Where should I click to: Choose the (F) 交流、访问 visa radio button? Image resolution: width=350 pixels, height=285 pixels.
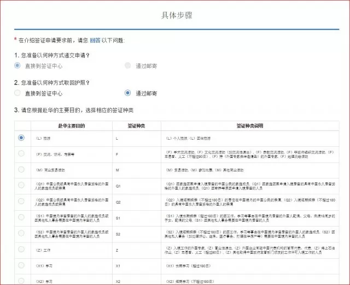(21, 153)
